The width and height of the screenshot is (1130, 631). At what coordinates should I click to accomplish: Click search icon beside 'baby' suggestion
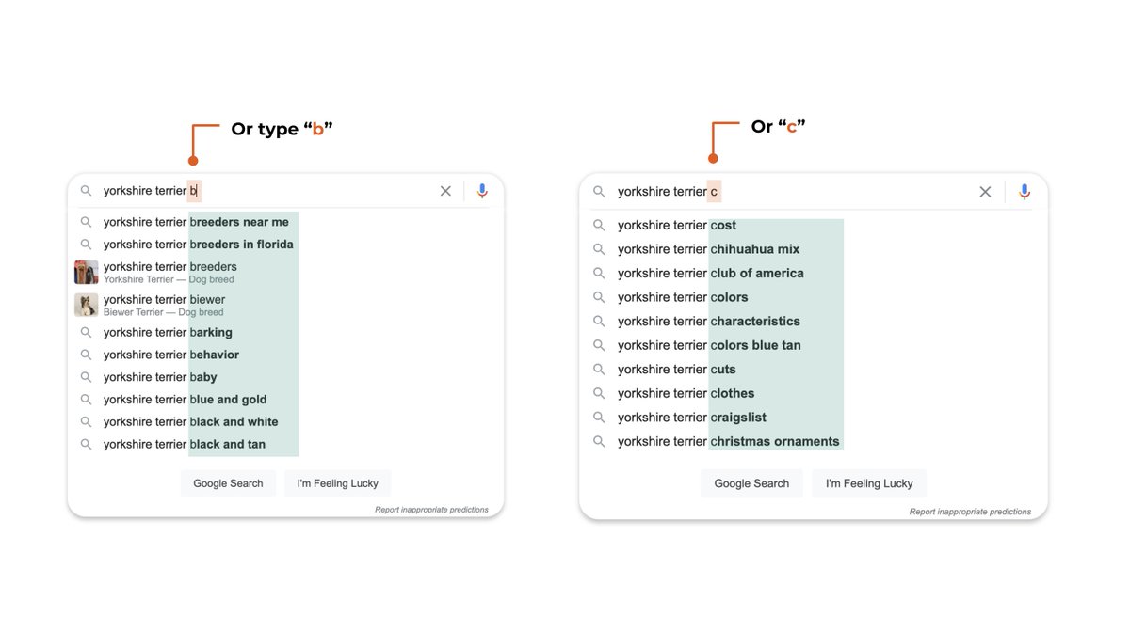click(86, 377)
